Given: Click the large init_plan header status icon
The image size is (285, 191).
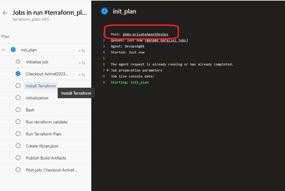Looking at the screenshot, I should 104,11.
